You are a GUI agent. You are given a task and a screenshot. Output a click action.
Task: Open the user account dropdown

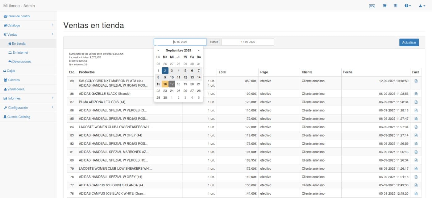tap(422, 6)
